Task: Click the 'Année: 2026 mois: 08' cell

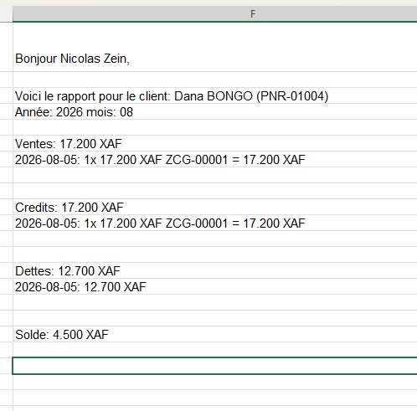Action: pyautogui.click(x=215, y=111)
